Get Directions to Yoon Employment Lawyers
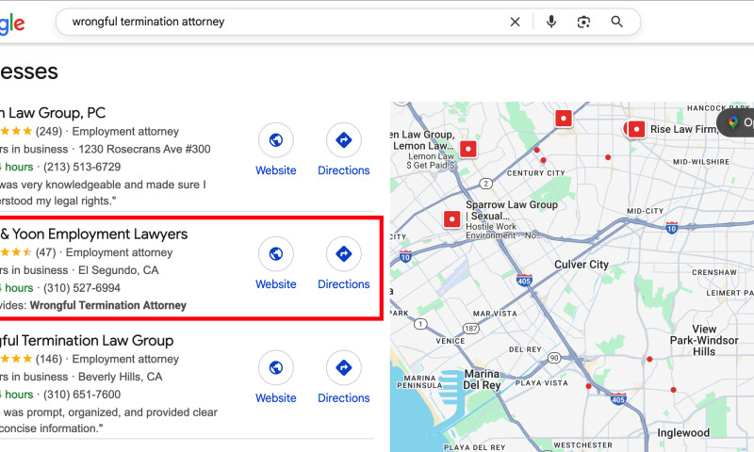 (343, 254)
